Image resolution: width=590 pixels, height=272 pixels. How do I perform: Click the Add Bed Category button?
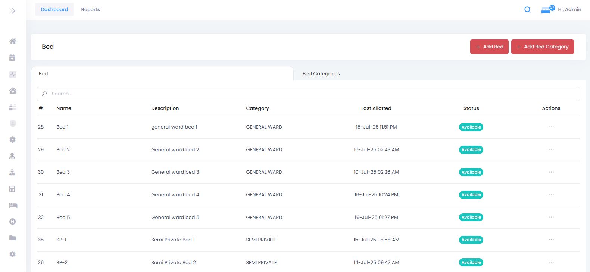[543, 47]
